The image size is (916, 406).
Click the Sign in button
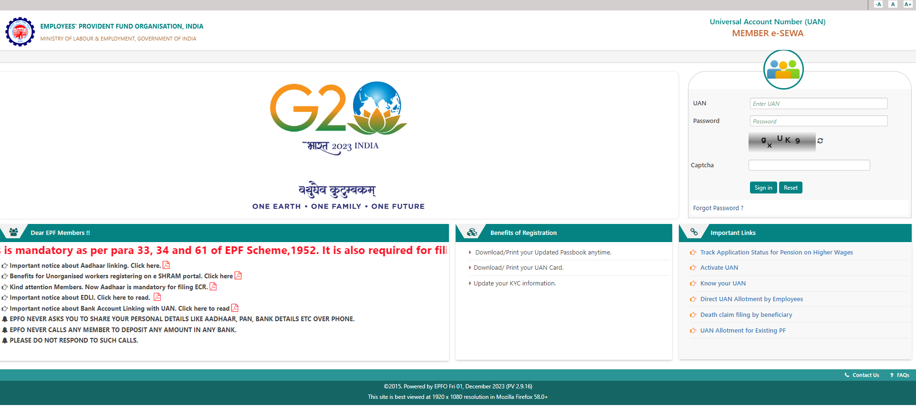coord(763,188)
